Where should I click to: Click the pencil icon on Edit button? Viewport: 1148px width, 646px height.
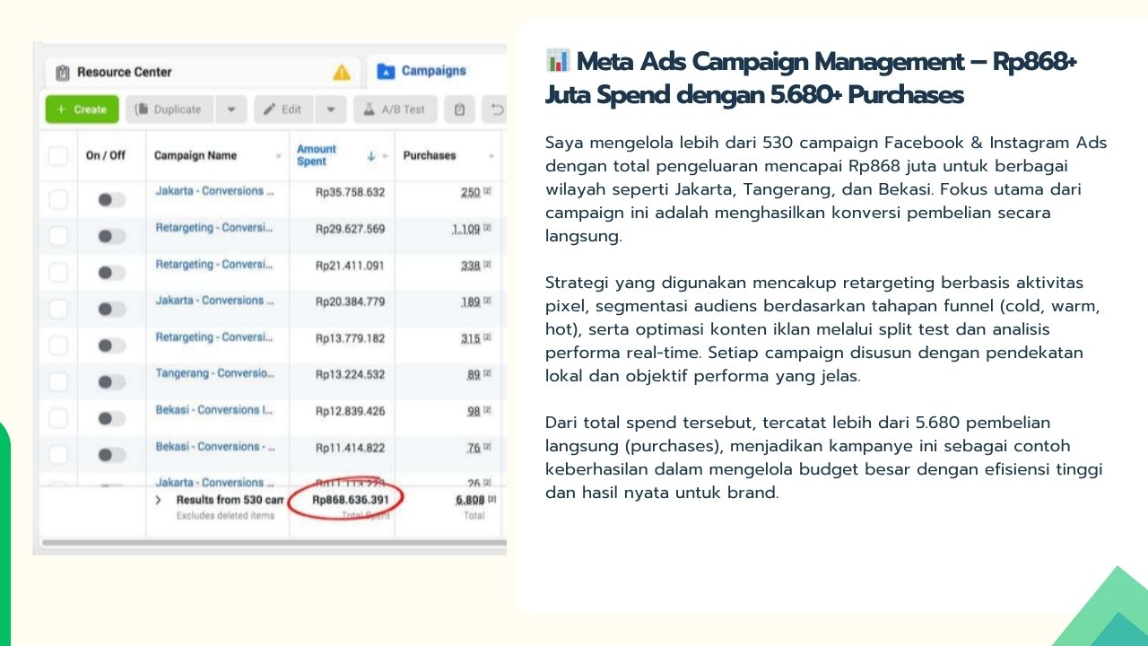tap(269, 109)
